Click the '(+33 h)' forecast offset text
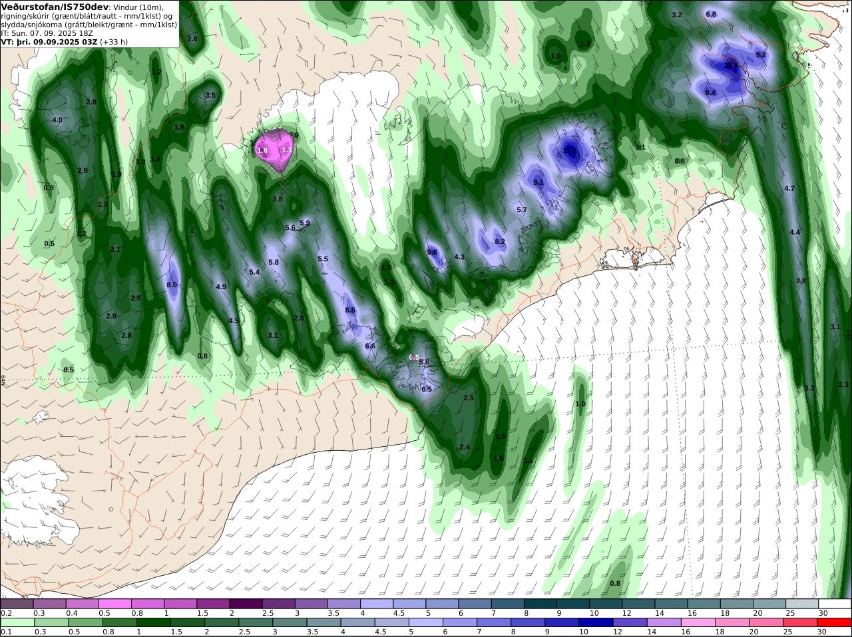852x637 pixels. (114, 41)
